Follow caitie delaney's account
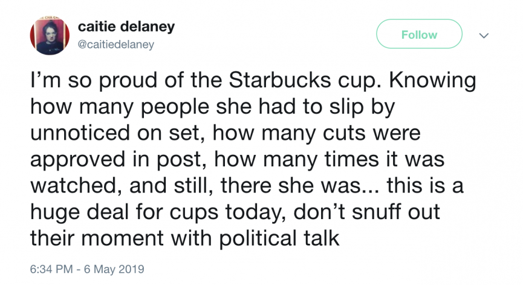Image resolution: width=523 pixels, height=285 pixels. (x=419, y=34)
